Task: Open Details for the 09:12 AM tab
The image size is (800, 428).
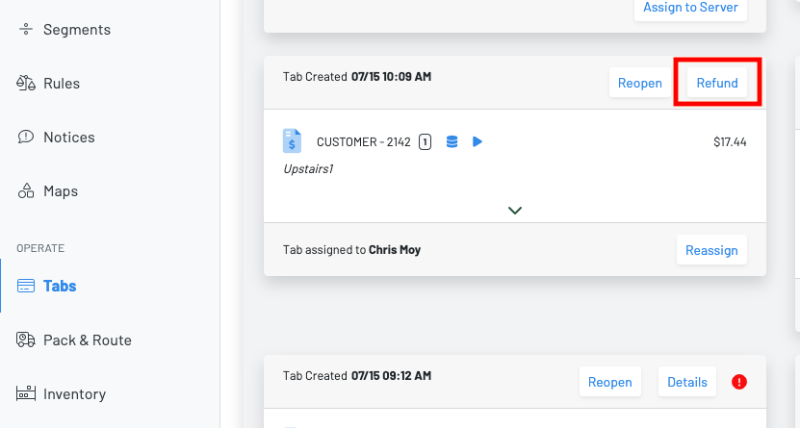Action: pyautogui.click(x=687, y=382)
